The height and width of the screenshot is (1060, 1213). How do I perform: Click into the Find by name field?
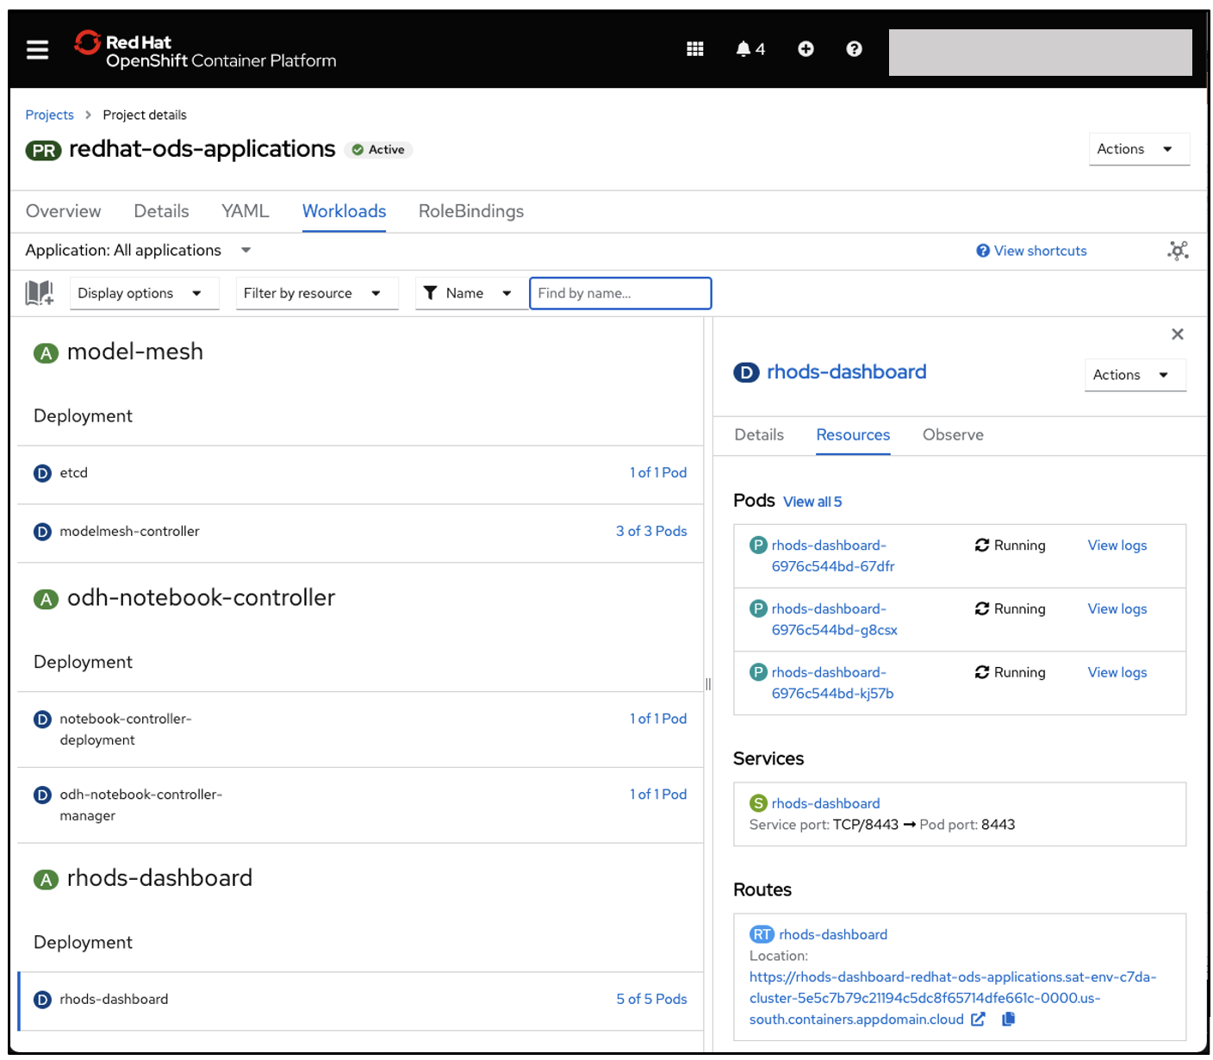[620, 293]
